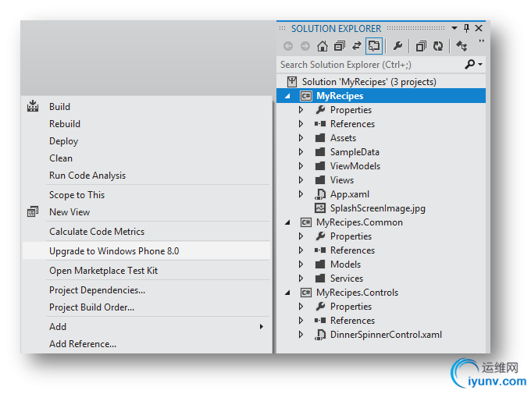Click the image icon beside SplashScreenImage.jpg
This screenshot has height=394, width=531.
pos(320,208)
